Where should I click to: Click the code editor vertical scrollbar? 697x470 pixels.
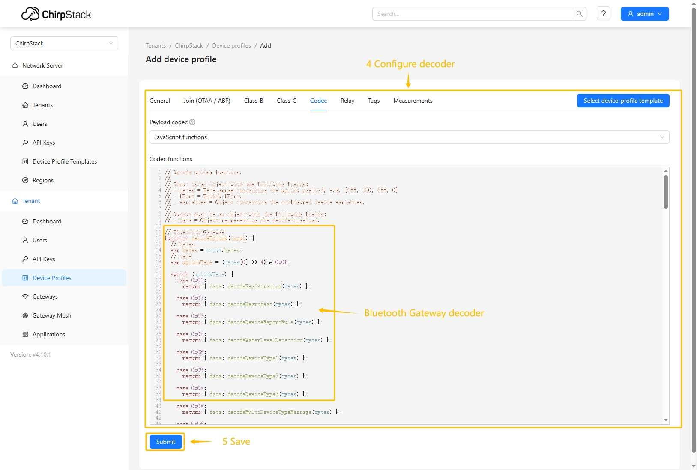666,193
